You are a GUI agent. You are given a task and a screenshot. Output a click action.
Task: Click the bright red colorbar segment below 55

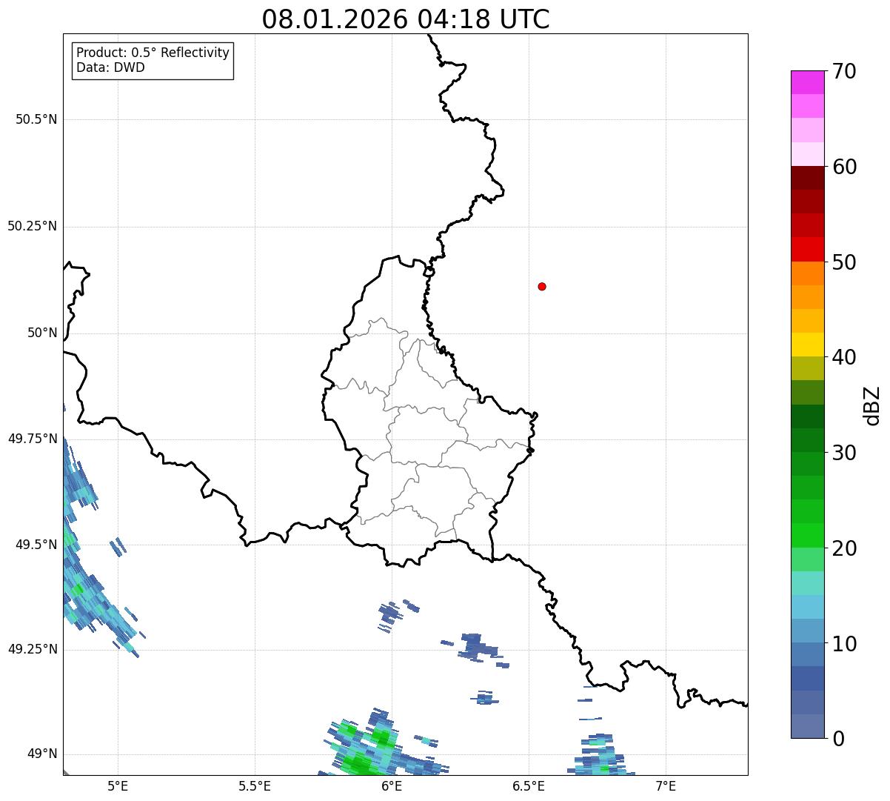pos(807,249)
